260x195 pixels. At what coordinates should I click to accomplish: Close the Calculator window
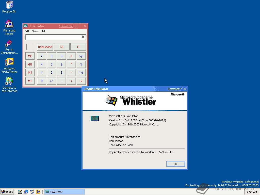(x=85, y=26)
